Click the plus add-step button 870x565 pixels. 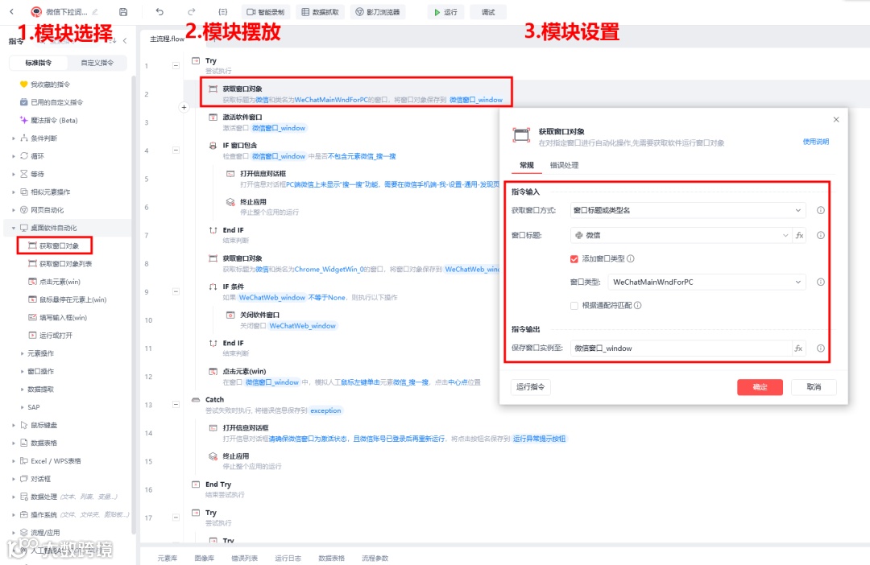coord(184,107)
